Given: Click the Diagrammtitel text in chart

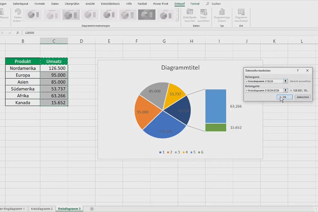Looking at the screenshot, I should [x=180, y=68].
